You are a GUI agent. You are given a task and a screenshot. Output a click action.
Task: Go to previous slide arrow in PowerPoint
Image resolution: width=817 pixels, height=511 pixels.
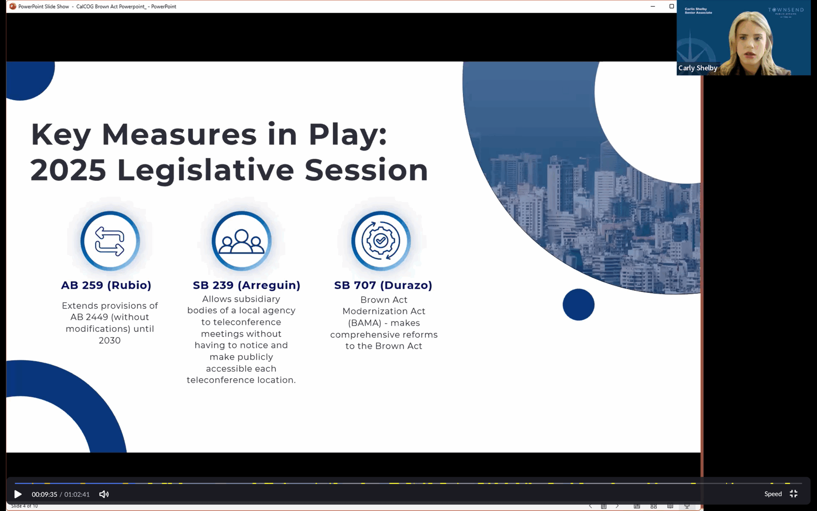click(590, 506)
